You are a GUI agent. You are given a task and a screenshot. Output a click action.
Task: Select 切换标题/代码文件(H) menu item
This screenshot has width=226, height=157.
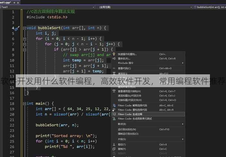148,100
